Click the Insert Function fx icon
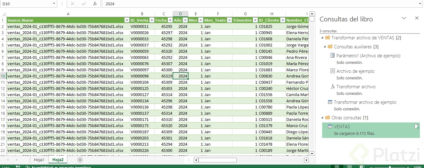Screen dimensions: 424x168 pyautogui.click(x=95, y=4)
